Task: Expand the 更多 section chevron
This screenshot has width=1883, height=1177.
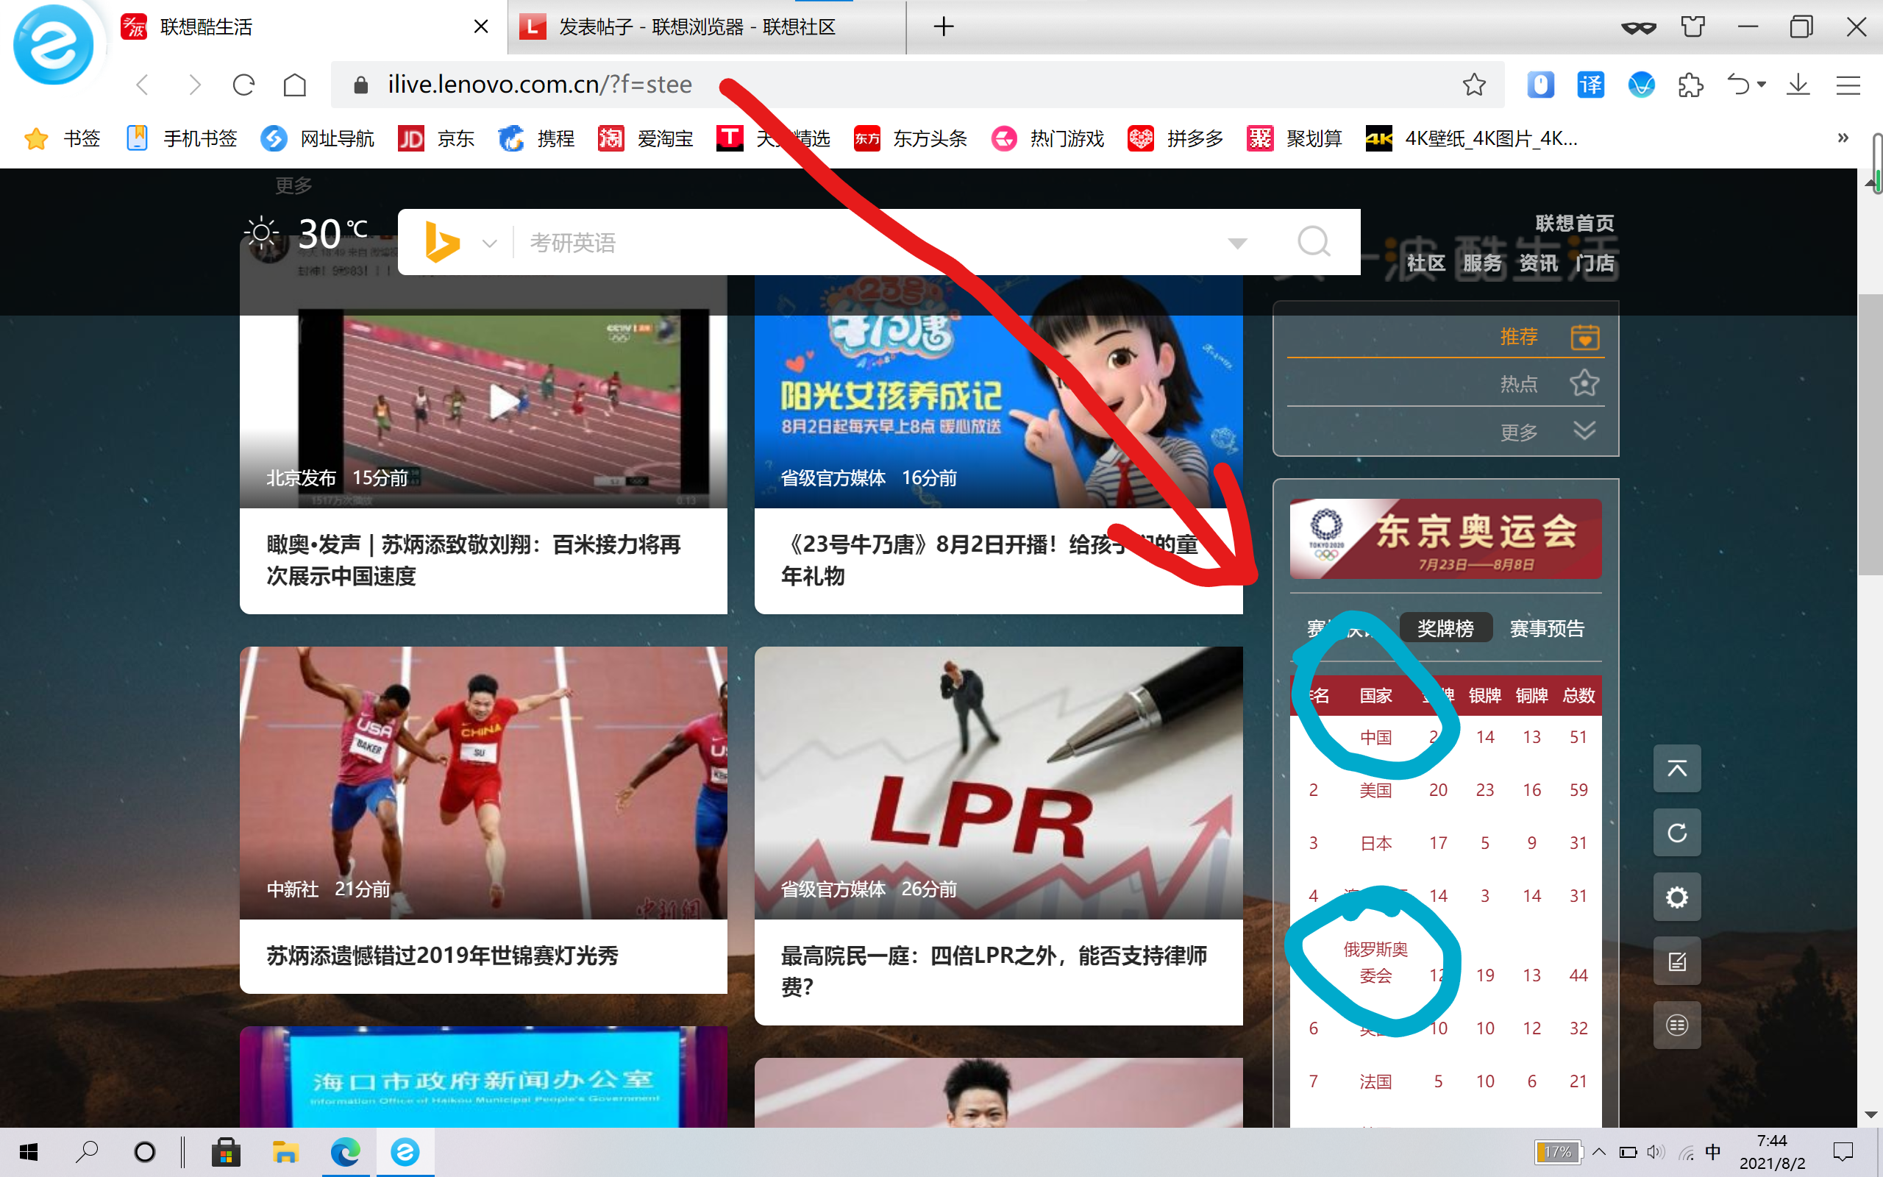Action: (1585, 430)
